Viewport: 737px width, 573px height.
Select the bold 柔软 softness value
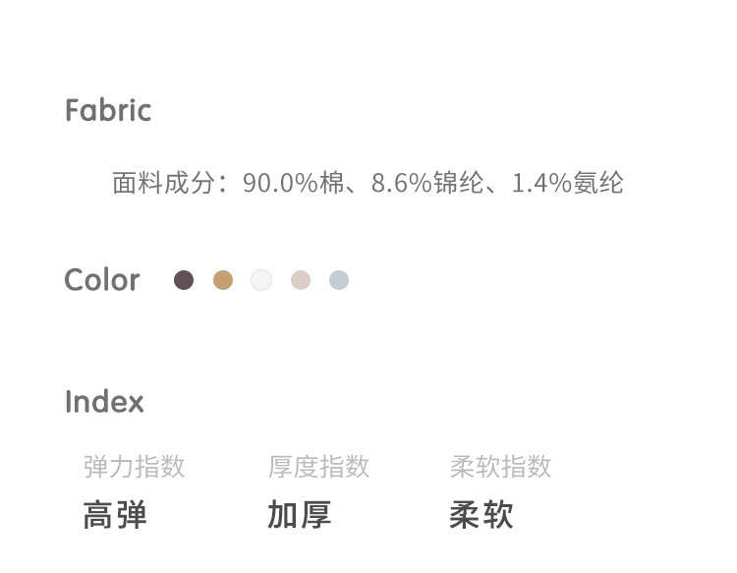click(482, 515)
